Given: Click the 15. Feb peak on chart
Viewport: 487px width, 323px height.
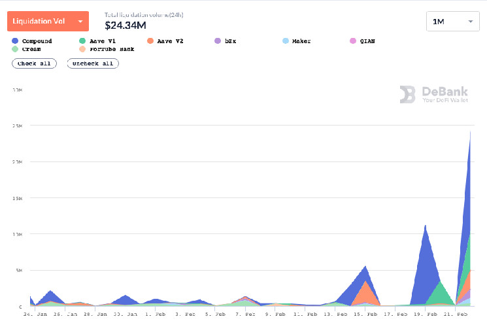Looking at the screenshot, I should (365, 267).
